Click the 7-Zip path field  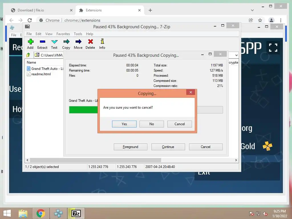tap(49, 55)
